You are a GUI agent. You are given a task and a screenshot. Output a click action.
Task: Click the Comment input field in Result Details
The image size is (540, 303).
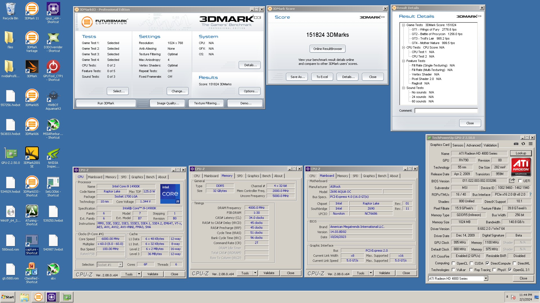(446, 111)
